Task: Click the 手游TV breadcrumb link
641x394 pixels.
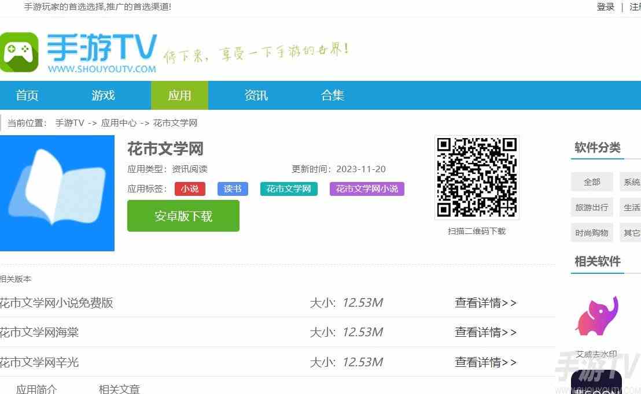Action: coord(69,123)
